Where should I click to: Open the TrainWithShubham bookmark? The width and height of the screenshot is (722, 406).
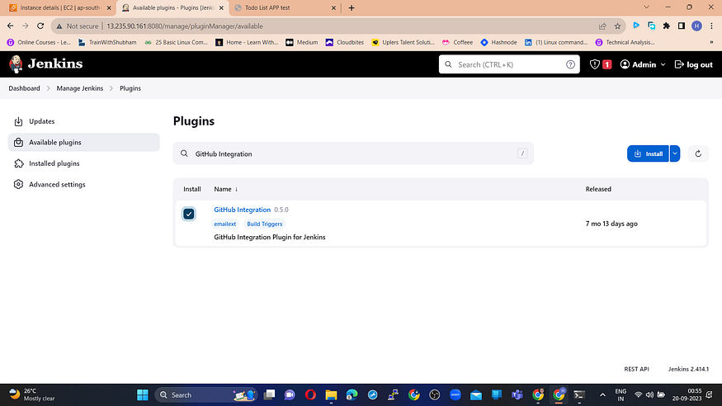[107, 42]
